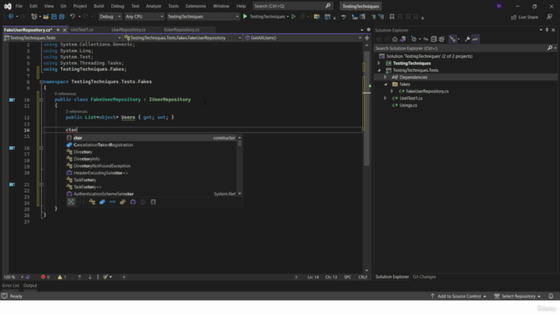Click the user account avatar icon
Viewport: 560px width, 315px height.
[499, 6]
